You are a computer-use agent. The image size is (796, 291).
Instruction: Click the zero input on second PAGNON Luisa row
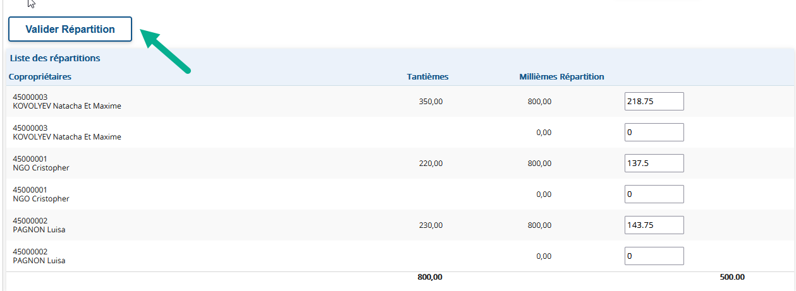pos(654,256)
